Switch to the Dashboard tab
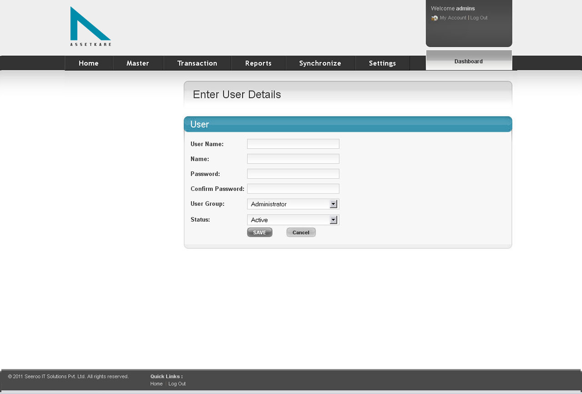 pos(469,61)
